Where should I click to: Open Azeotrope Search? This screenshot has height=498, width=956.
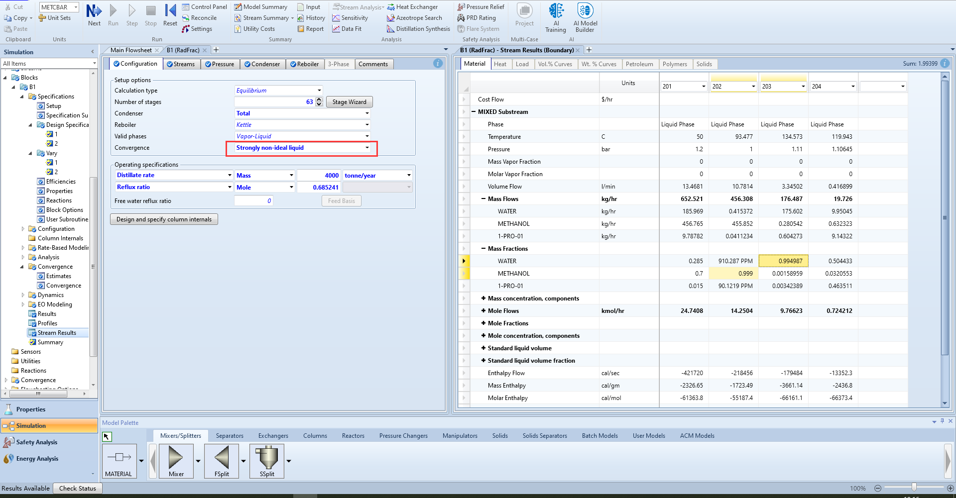click(x=415, y=18)
